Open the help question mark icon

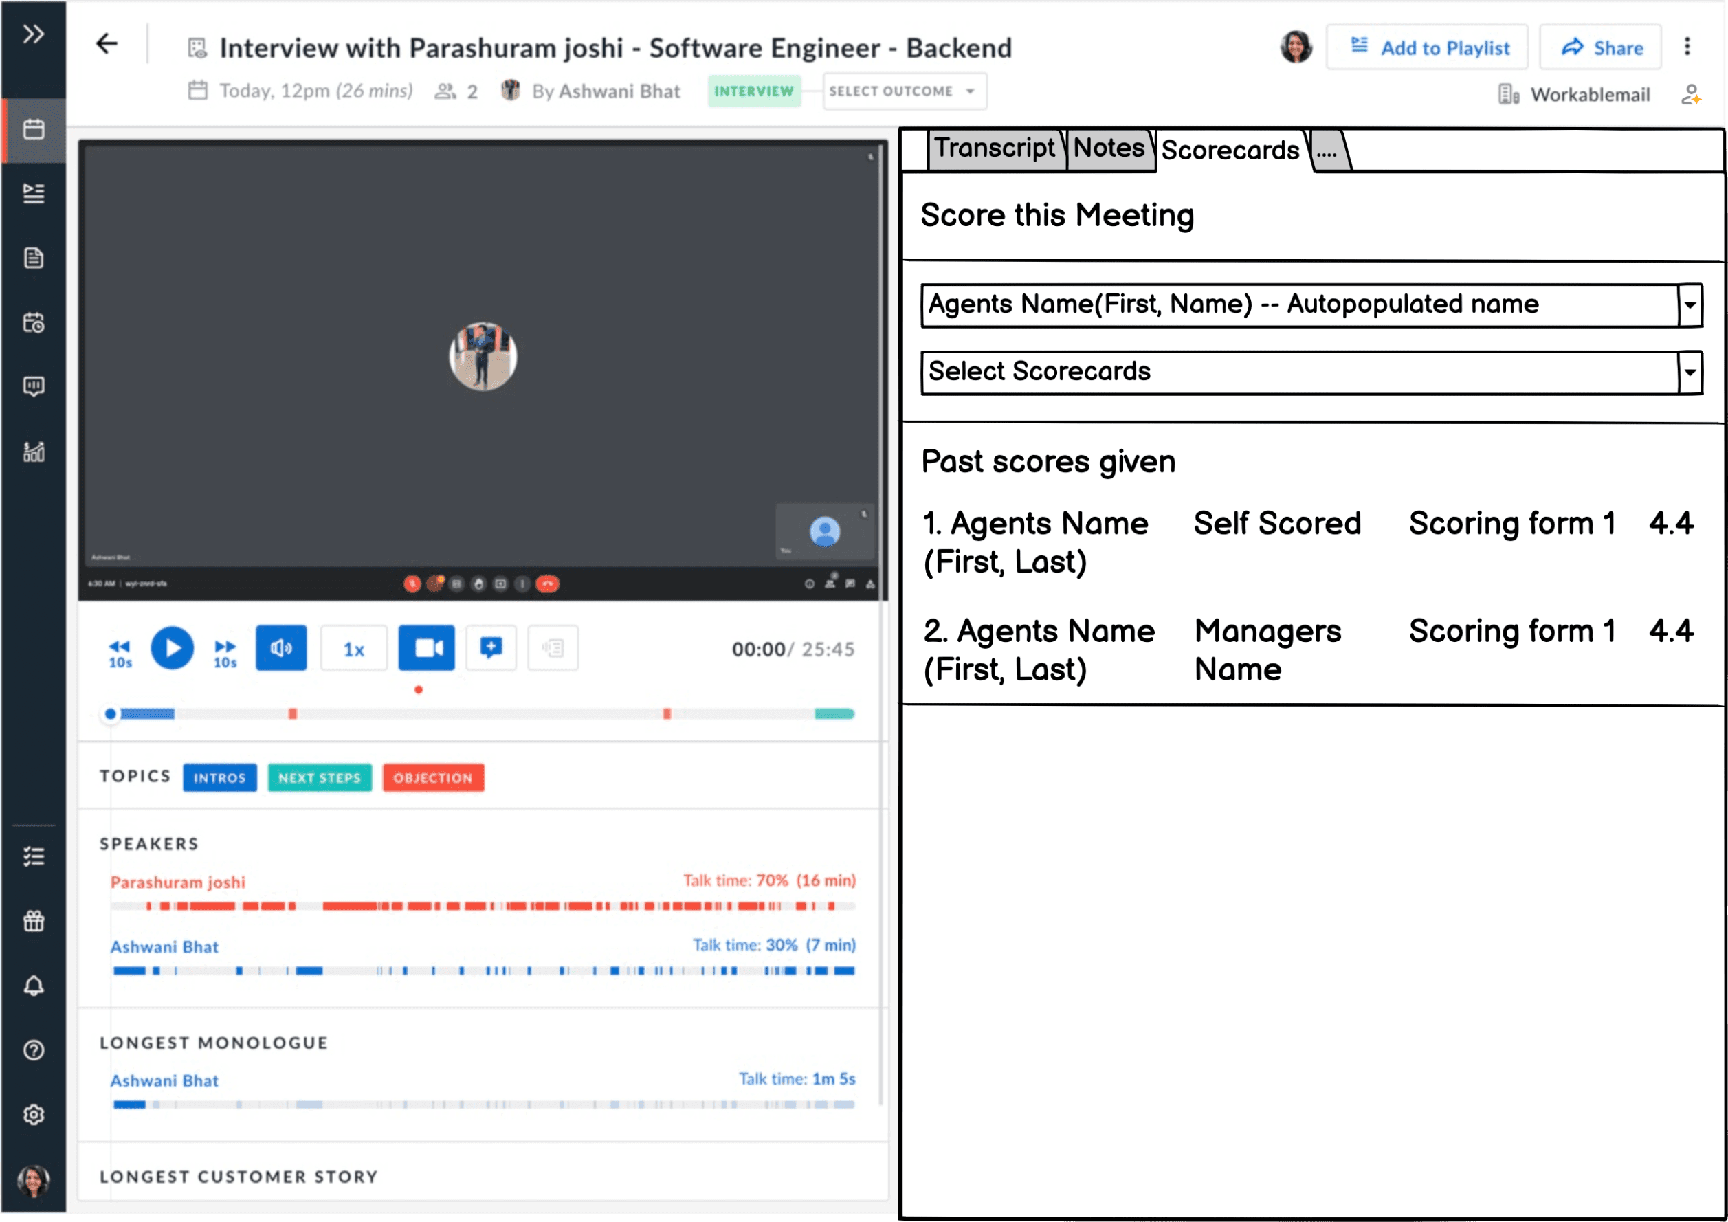[33, 1049]
